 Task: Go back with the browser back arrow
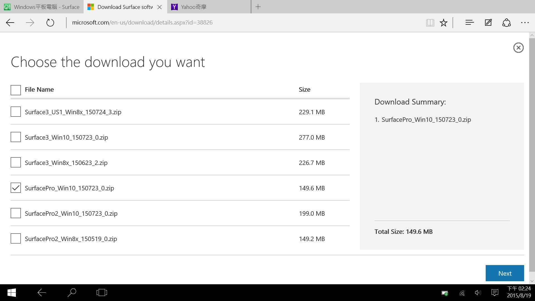(x=10, y=23)
